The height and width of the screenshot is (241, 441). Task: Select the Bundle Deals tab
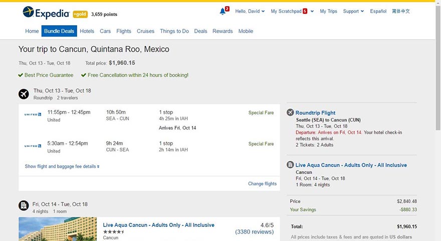tap(59, 31)
